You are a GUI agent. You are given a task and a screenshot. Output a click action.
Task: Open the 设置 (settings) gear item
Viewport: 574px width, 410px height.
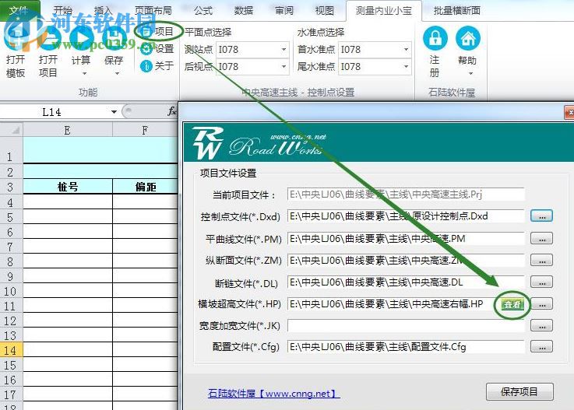[157, 49]
